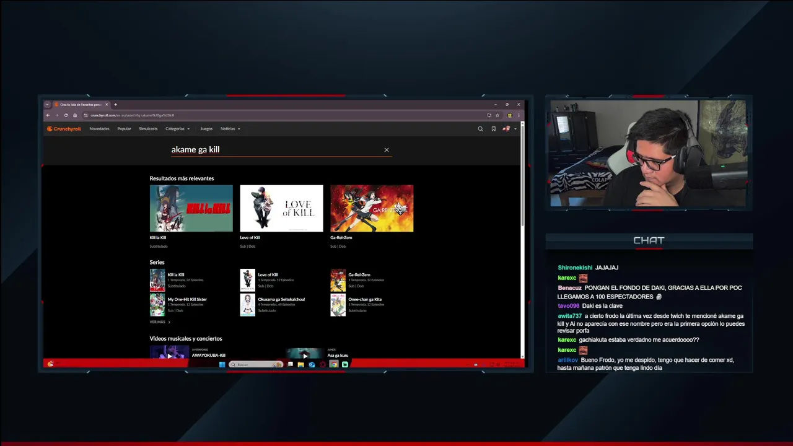
Task: Open the Chrome three-dot menu
Action: tap(519, 115)
